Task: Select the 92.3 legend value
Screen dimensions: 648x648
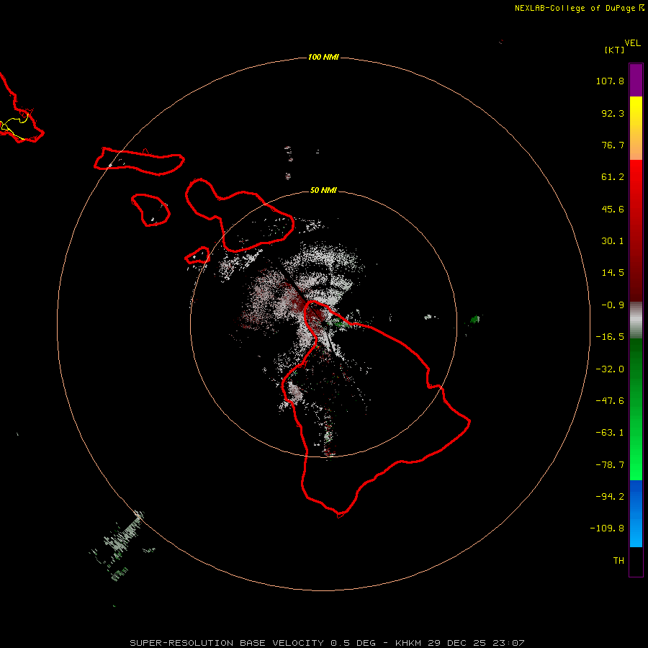Action: point(613,113)
